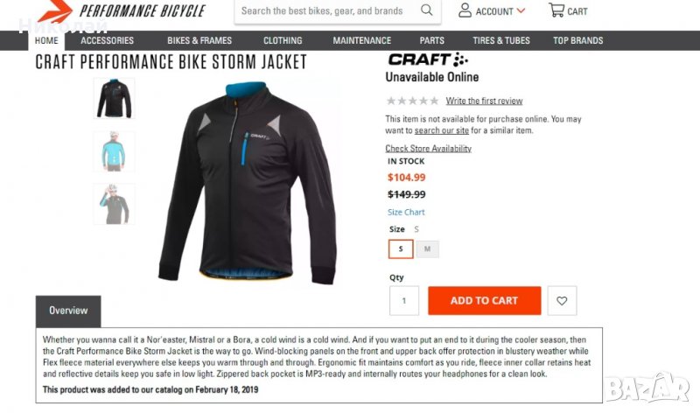
Task: Click the search magnifier icon
Action: pos(426,10)
